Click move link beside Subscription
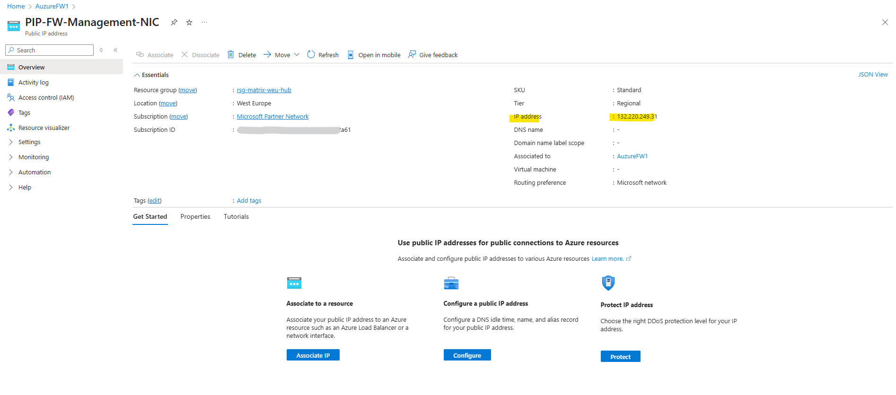Viewport: 896px width, 395px height. pos(178,116)
